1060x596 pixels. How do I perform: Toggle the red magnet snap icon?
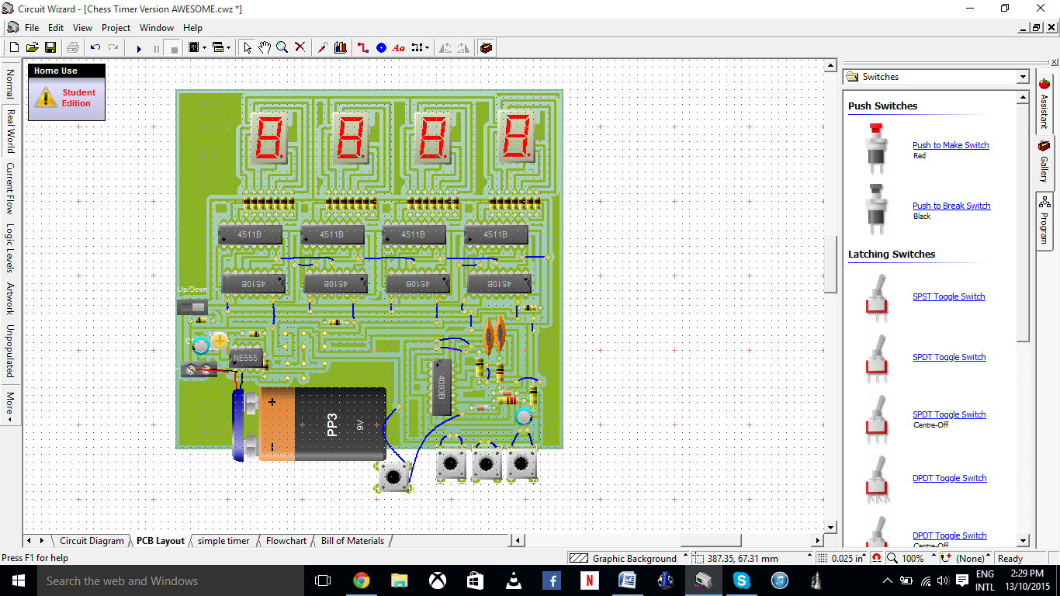(x=877, y=558)
